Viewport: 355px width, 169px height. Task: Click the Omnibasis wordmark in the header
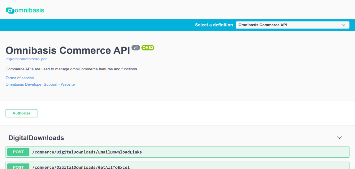click(x=29, y=11)
